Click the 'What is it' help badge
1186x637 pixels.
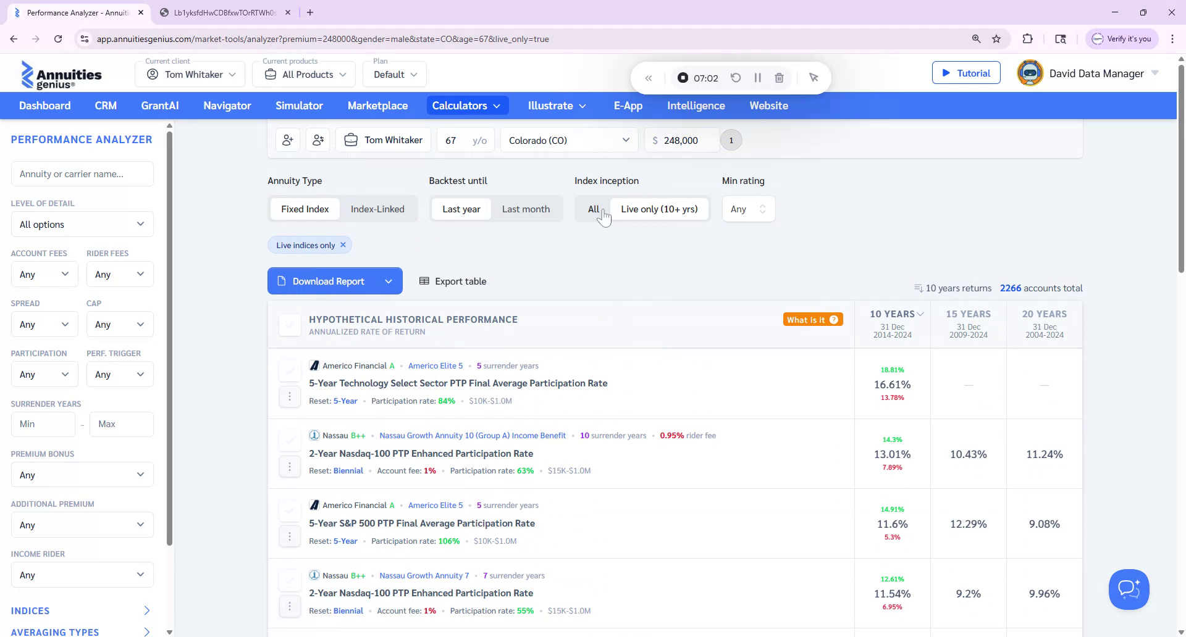click(812, 319)
